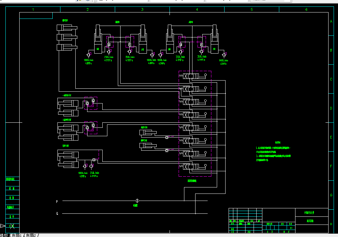Click zone letter 'B' in right border
Image resolution: width=338 pixels, height=237 pixels.
click(331, 50)
